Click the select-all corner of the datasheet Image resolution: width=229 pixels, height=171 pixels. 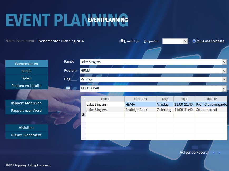[x=83, y=99]
